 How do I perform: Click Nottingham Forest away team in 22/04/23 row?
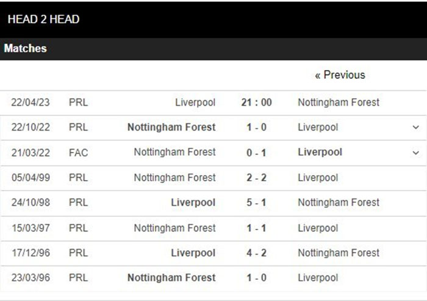[339, 103]
